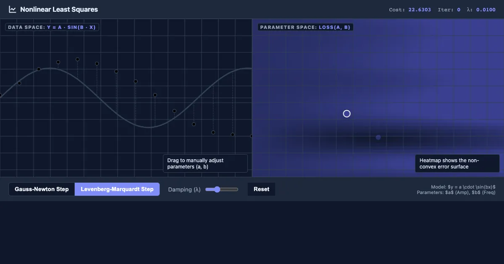The image size is (504, 264).
Task: Click the Parameter Space label
Action: [305, 27]
